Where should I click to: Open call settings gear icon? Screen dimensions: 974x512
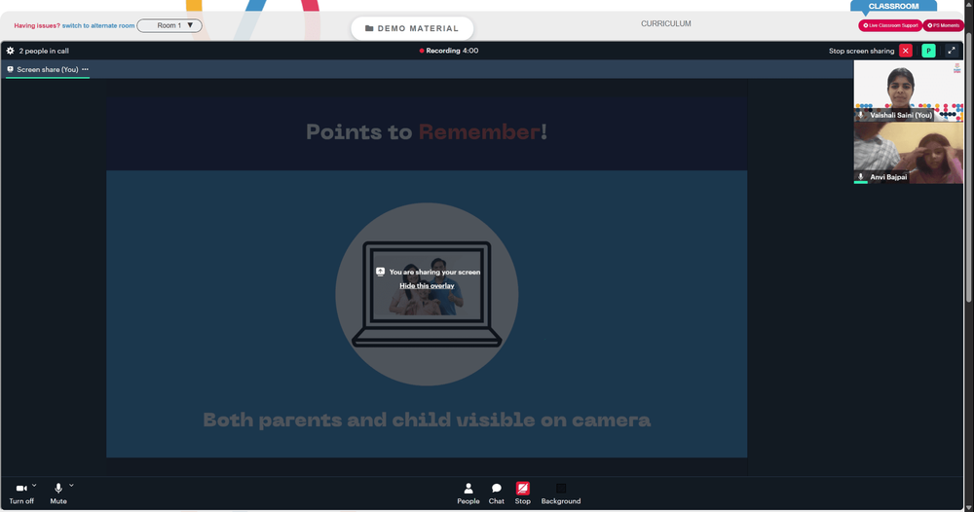click(10, 51)
